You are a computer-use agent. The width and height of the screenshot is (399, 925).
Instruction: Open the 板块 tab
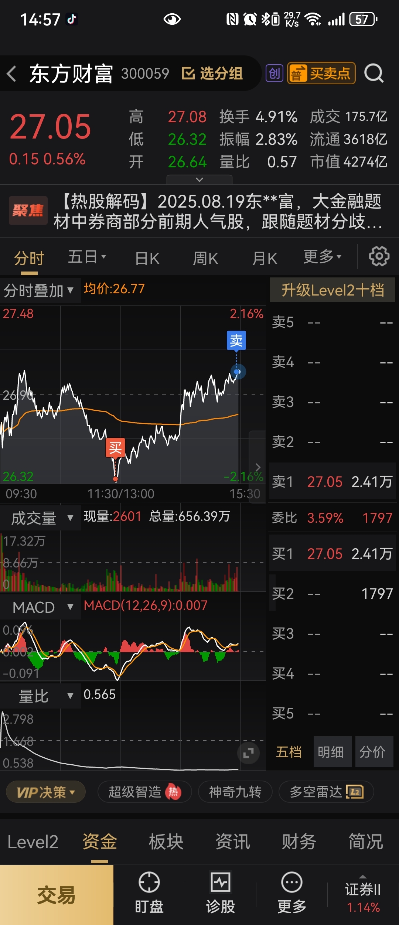166,842
